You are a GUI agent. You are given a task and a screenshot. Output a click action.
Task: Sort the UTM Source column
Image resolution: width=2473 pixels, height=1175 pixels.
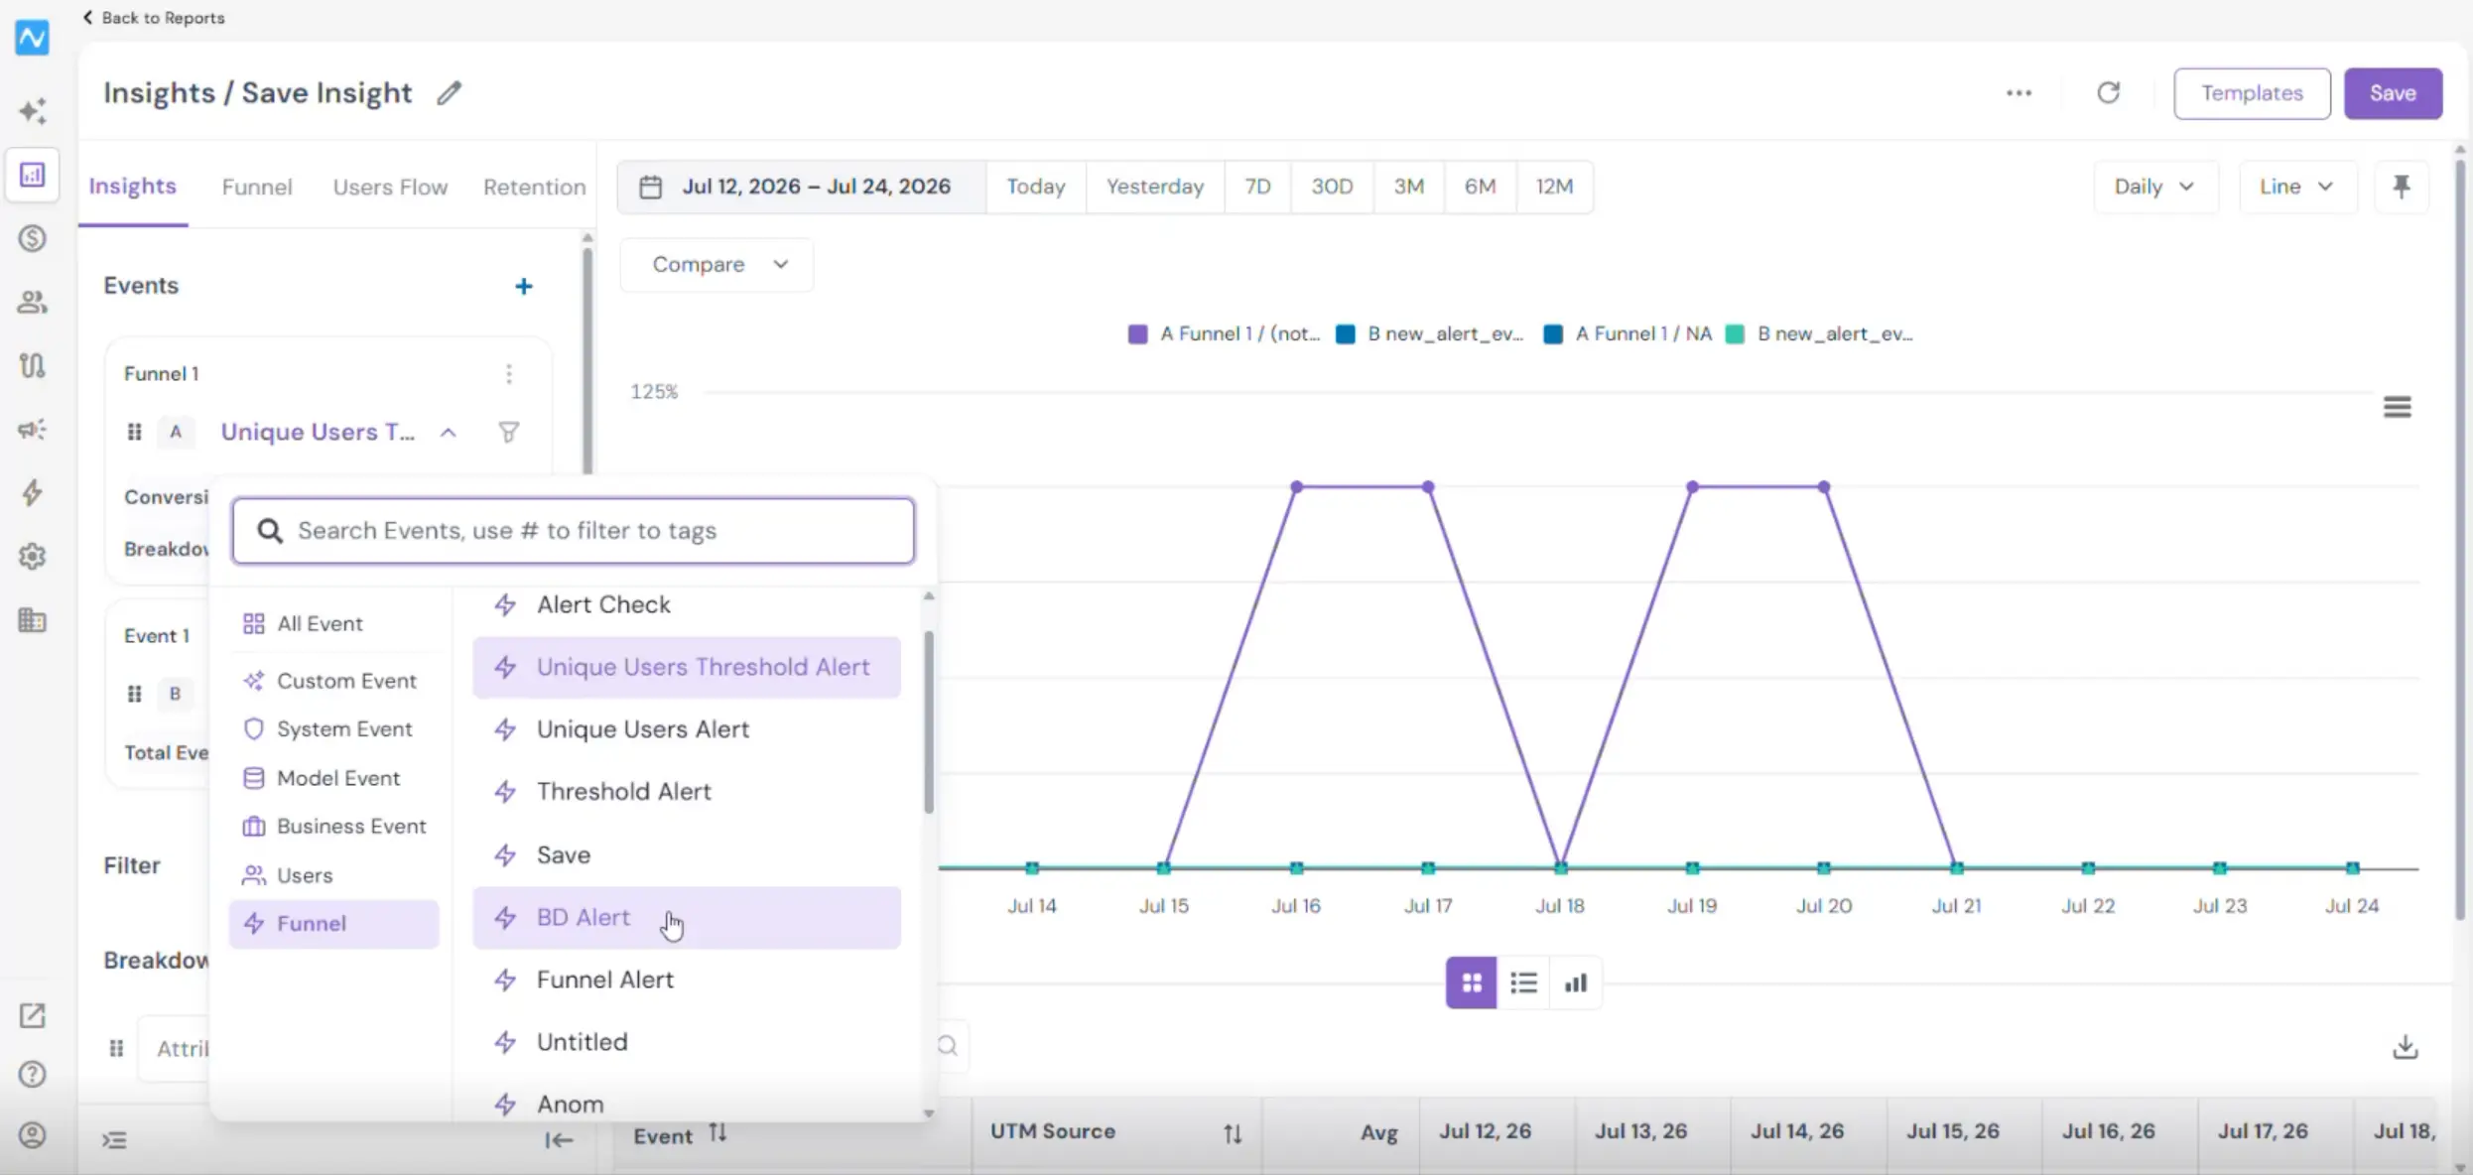coord(1233,1133)
